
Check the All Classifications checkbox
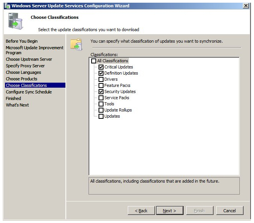pyautogui.click(x=94, y=61)
